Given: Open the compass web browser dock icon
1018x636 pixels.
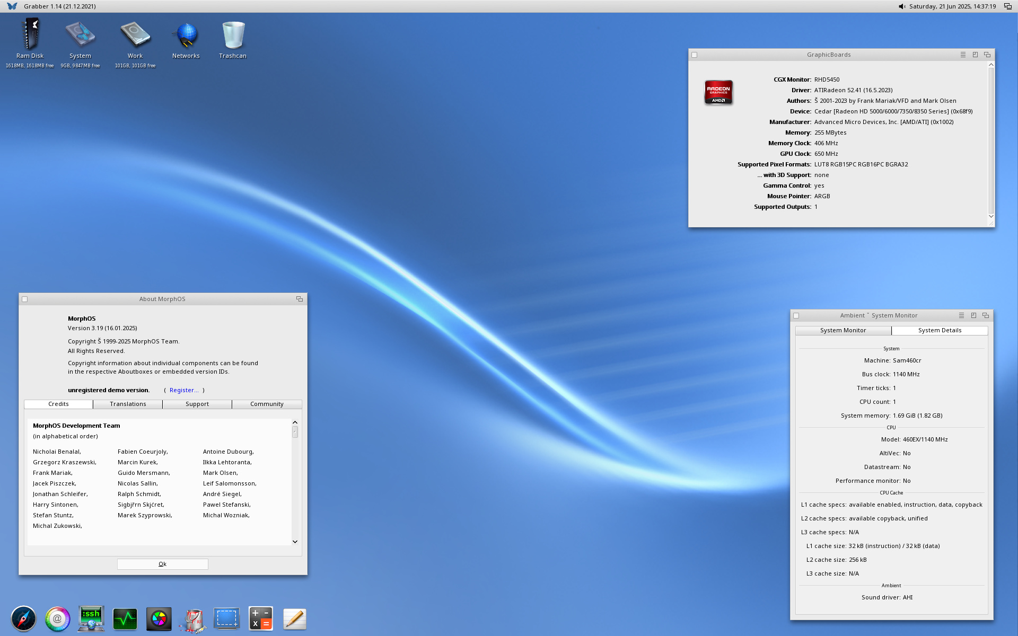Looking at the screenshot, I should (24, 619).
